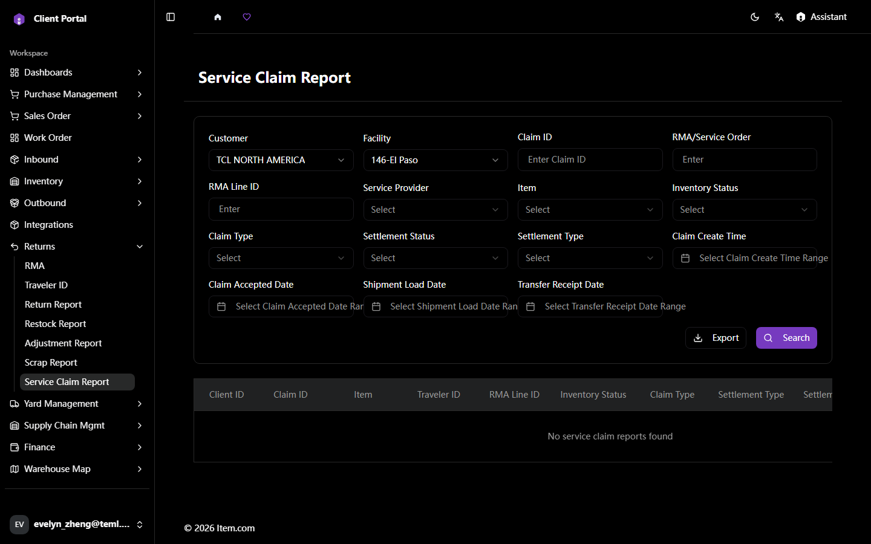Open Traveler ID page
The image size is (871, 544).
pyautogui.click(x=77, y=285)
